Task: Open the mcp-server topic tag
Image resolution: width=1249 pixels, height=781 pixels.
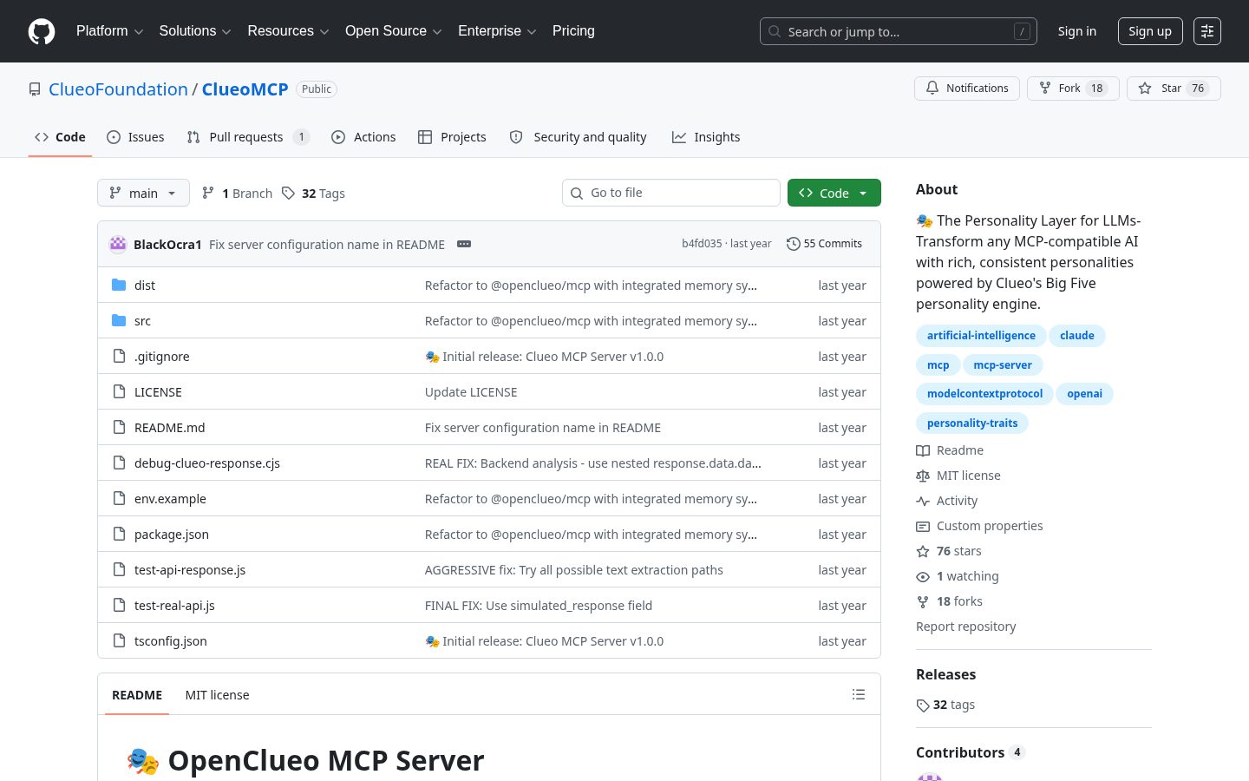Action: (x=1003, y=365)
